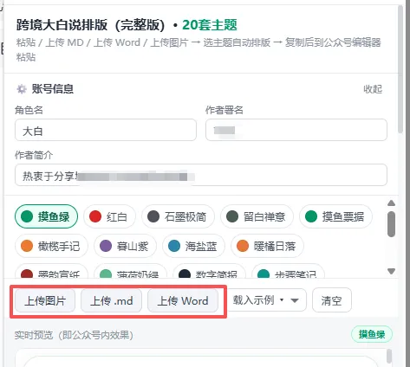Image resolution: width=410 pixels, height=367 pixels.
Task: Click the 上传 Word button
Action: (x=183, y=301)
